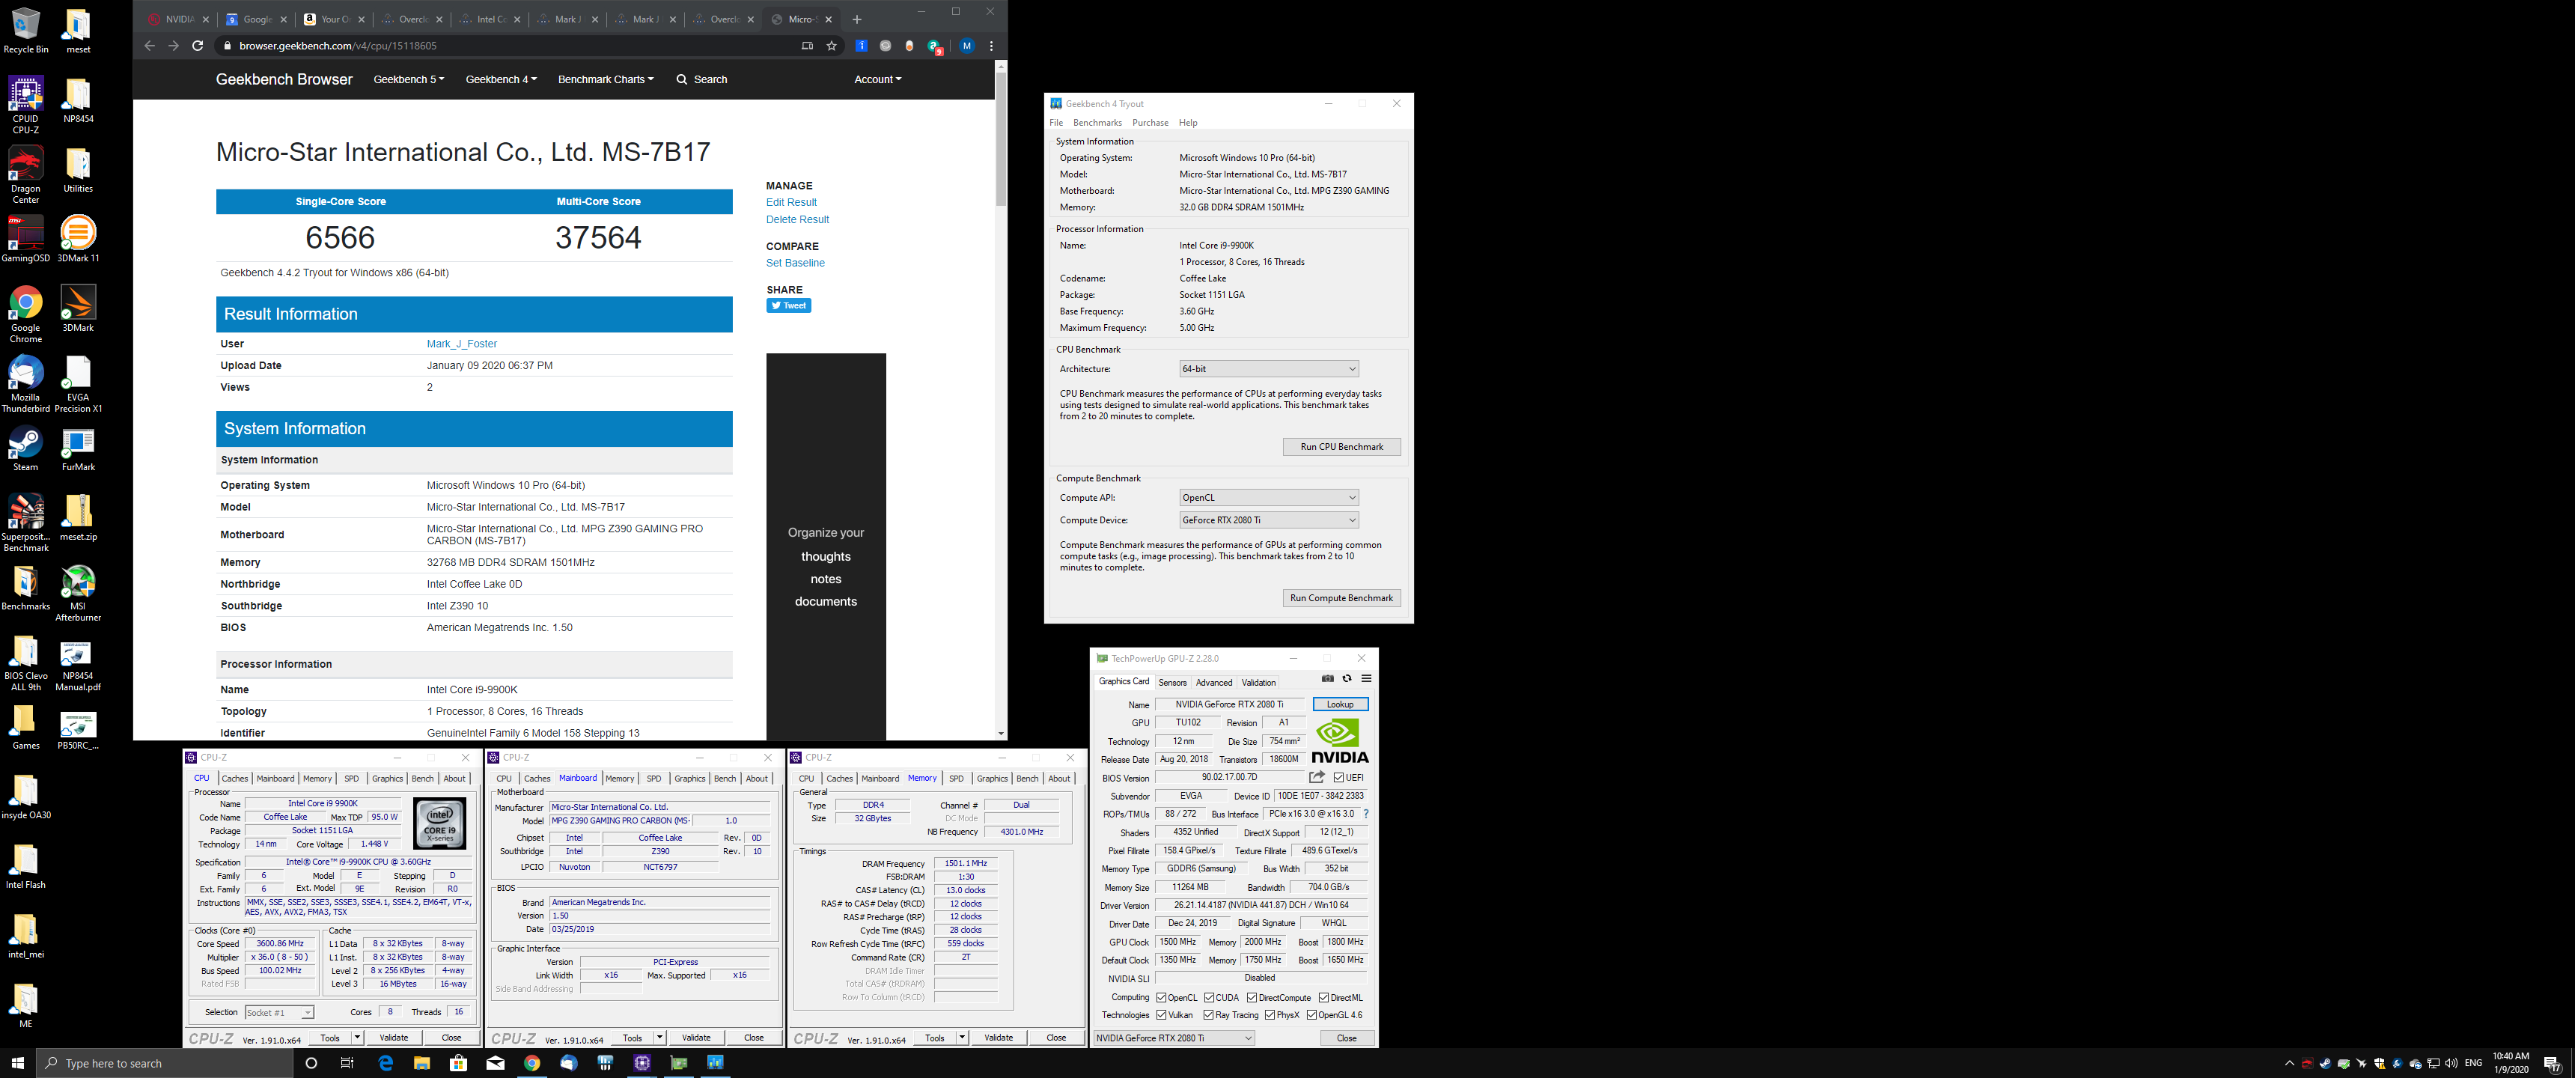2575x1078 pixels.
Task: Click the GPU-Z BIOS share/export icon
Action: (x=1317, y=777)
